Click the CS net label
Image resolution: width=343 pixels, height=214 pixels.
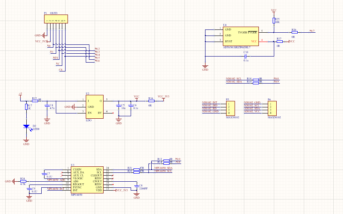(x=61, y=70)
